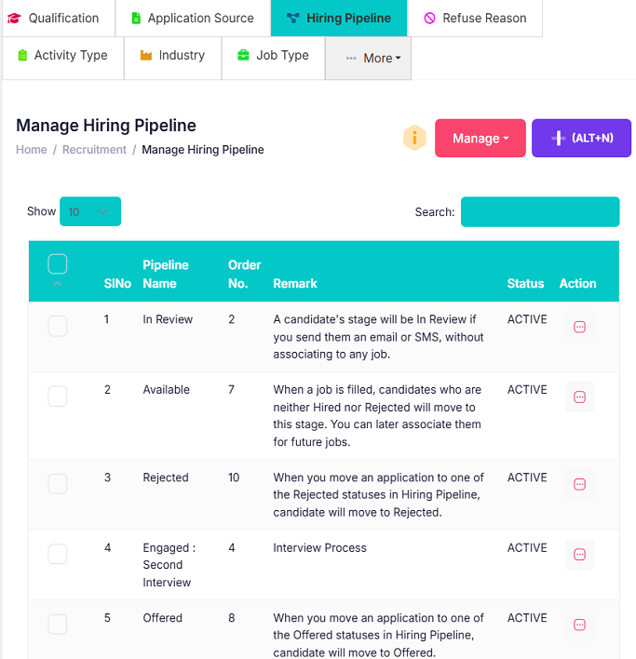Open action menu for In Review row
Image resolution: width=636 pixels, height=659 pixels.
point(579,327)
